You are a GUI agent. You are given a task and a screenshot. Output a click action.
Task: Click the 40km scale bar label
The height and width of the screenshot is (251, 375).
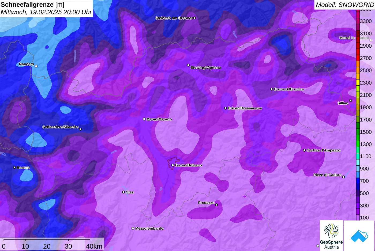pyautogui.click(x=94, y=246)
